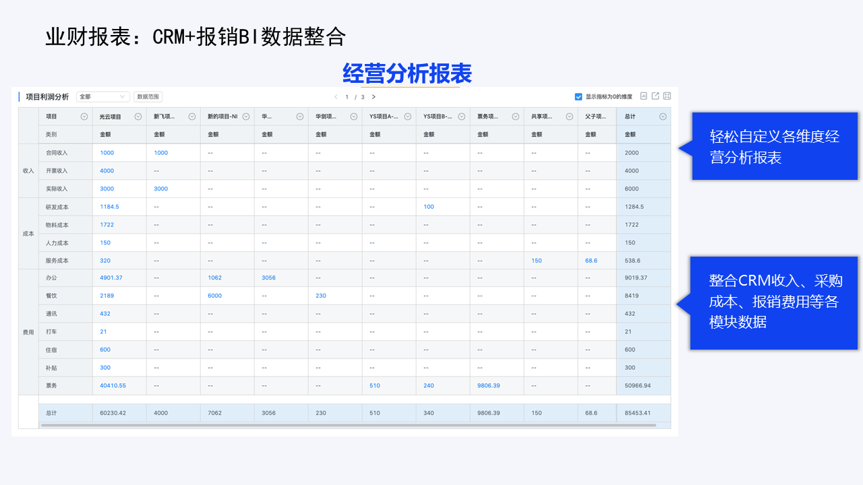Image resolution: width=863 pixels, height=485 pixels.
Task: Click 住宿 value 600 in 光云项目
Action: (x=105, y=350)
